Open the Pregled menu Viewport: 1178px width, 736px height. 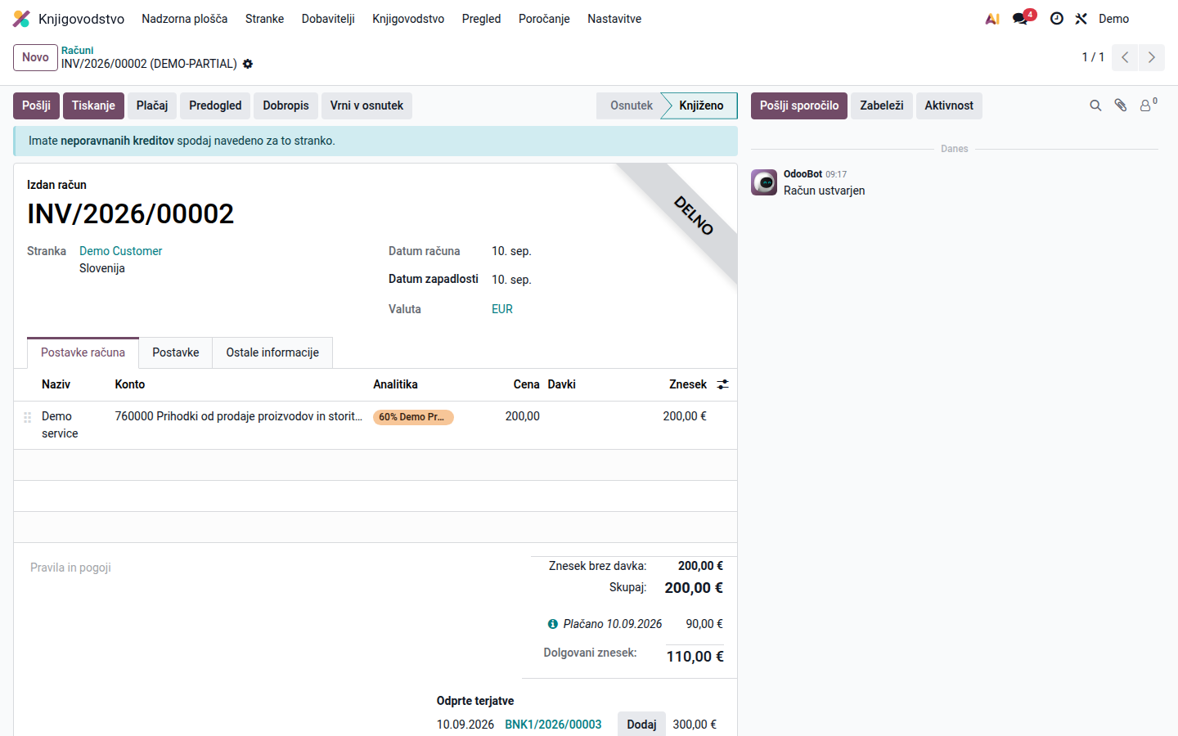pyautogui.click(x=481, y=19)
